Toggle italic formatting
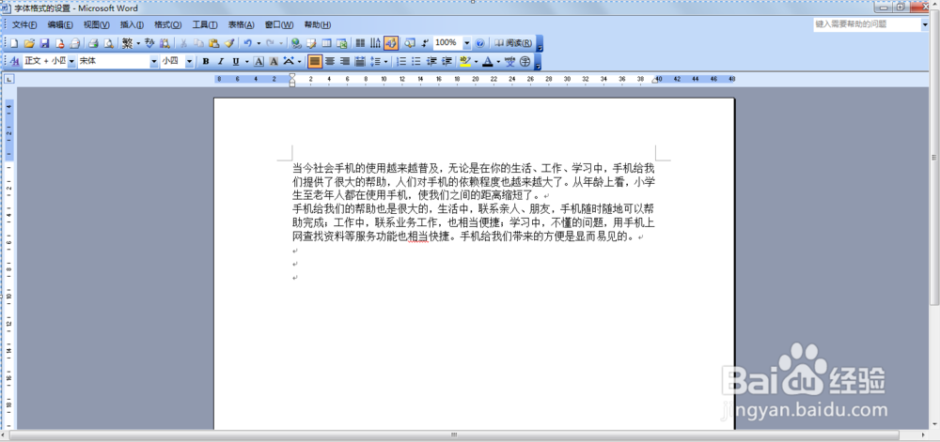The image size is (940, 442). (221, 61)
